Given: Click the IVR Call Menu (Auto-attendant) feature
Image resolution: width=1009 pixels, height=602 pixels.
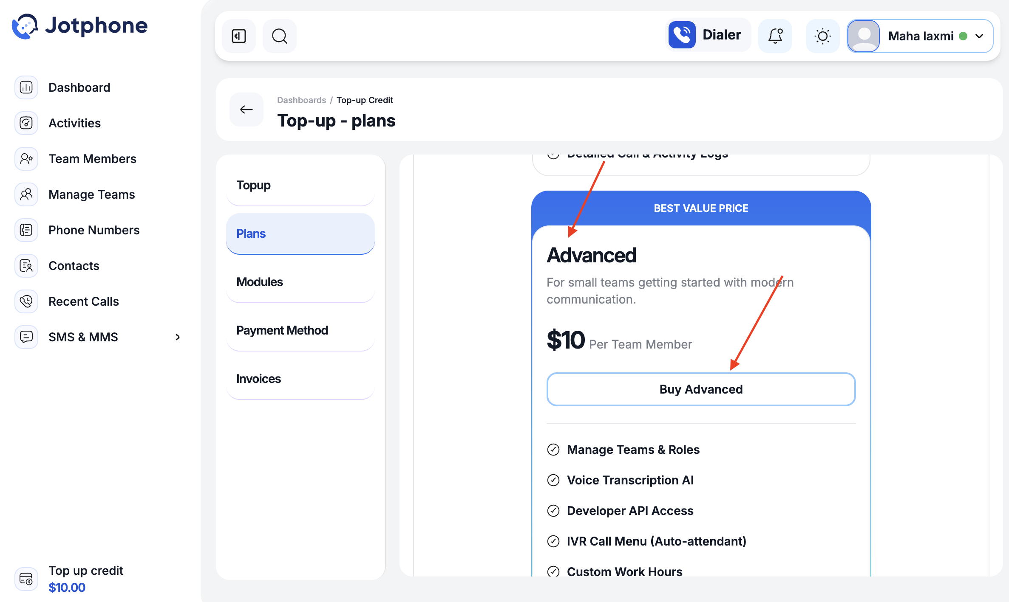Looking at the screenshot, I should click(657, 541).
